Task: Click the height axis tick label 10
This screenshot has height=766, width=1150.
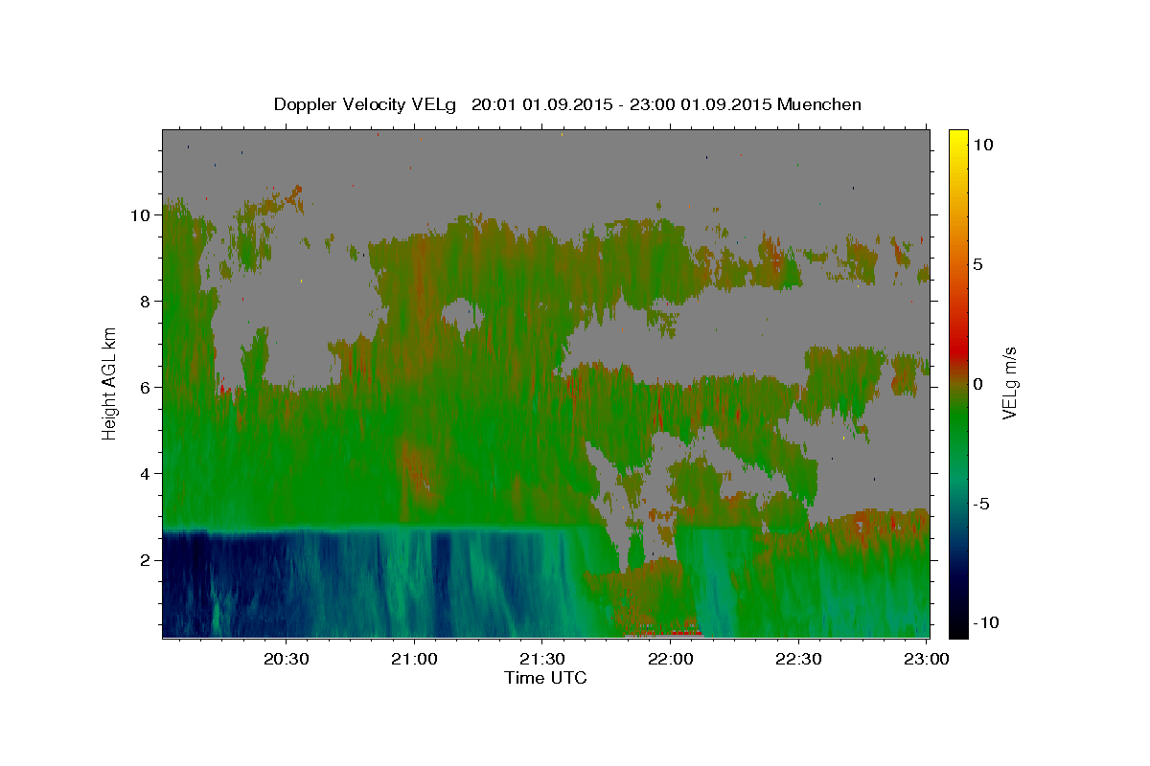Action: click(x=142, y=214)
